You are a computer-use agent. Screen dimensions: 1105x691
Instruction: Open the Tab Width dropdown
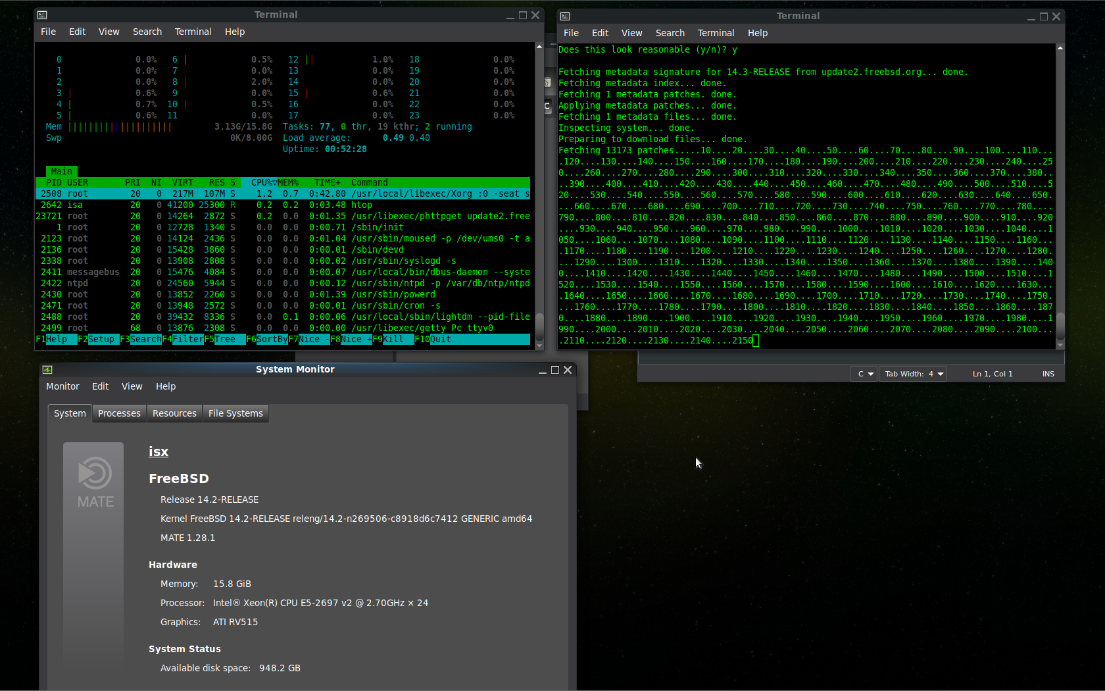tap(912, 373)
